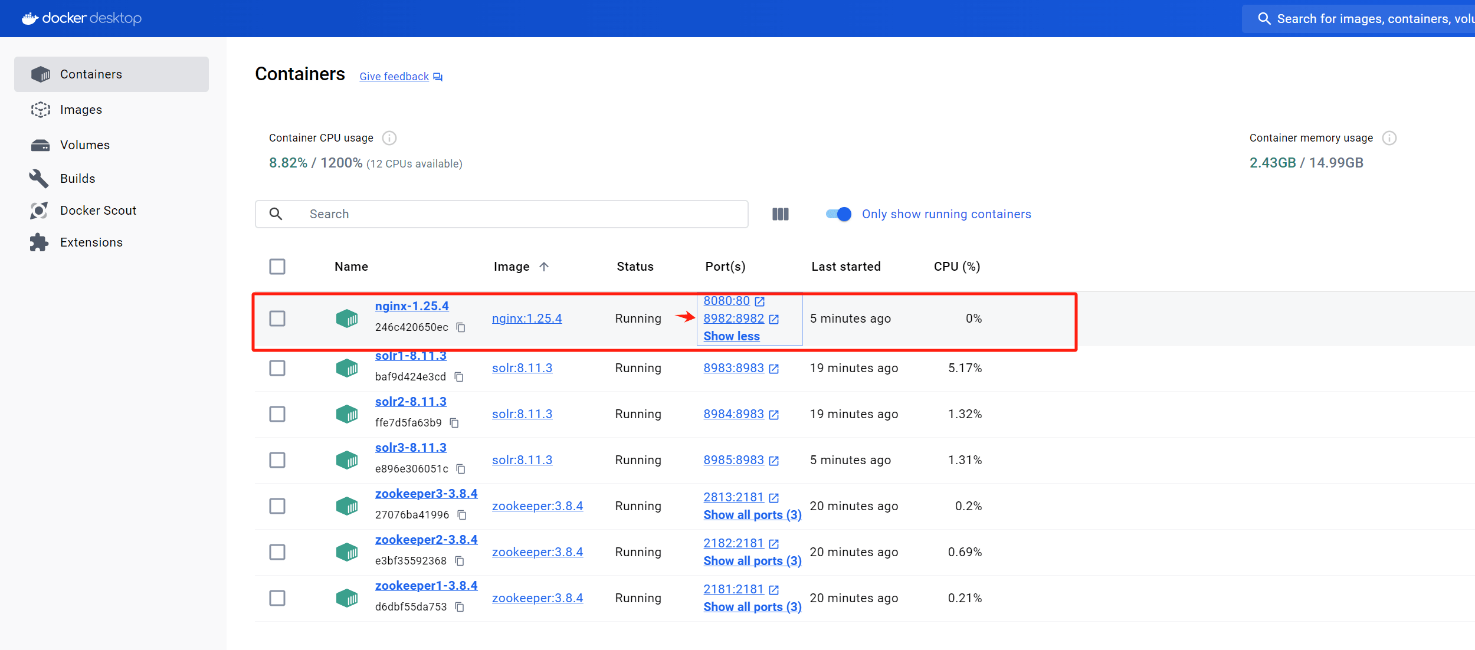Open the zookeeper1-3.8.4 container name link
The image size is (1475, 650).
point(426,586)
